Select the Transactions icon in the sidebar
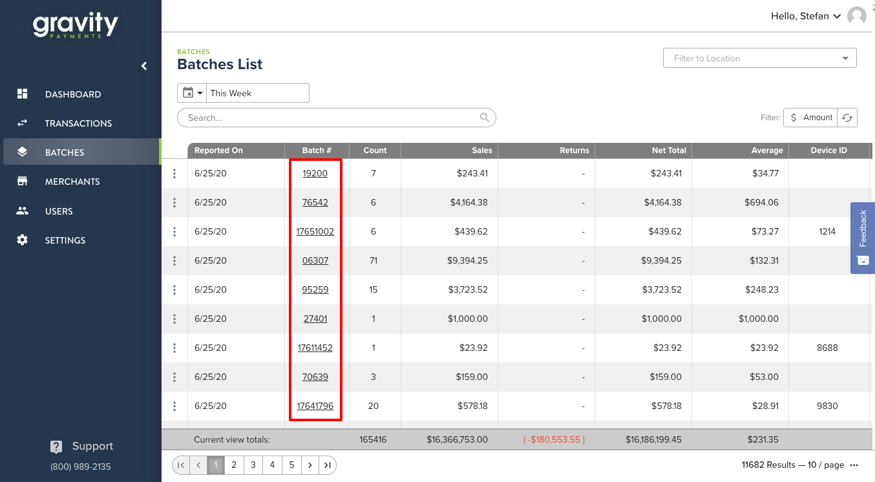The height and width of the screenshot is (482, 875). click(23, 123)
